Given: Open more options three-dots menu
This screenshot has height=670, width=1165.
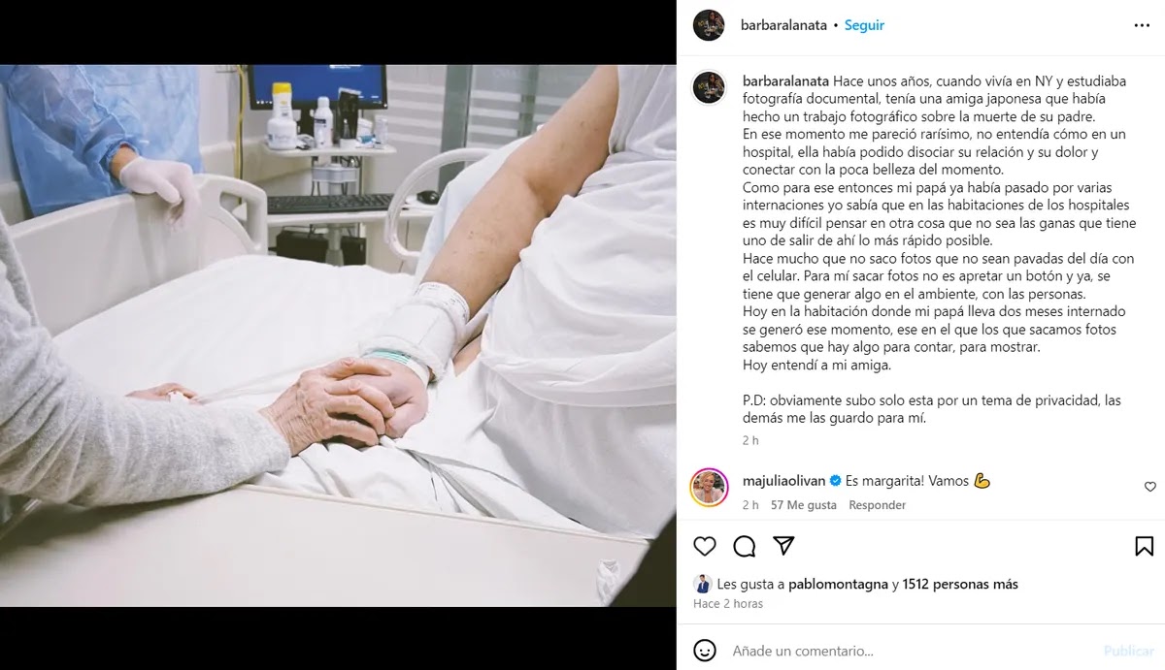Looking at the screenshot, I should pos(1140,25).
